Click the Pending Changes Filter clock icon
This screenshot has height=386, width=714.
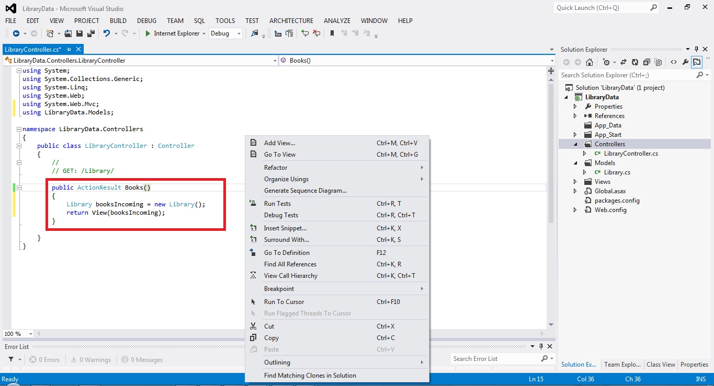pyautogui.click(x=606, y=62)
